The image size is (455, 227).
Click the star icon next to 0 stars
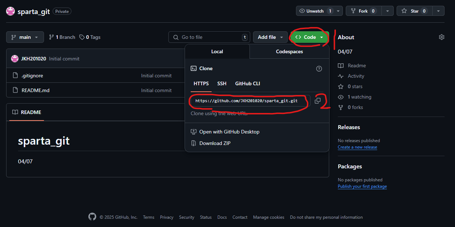[341, 86]
